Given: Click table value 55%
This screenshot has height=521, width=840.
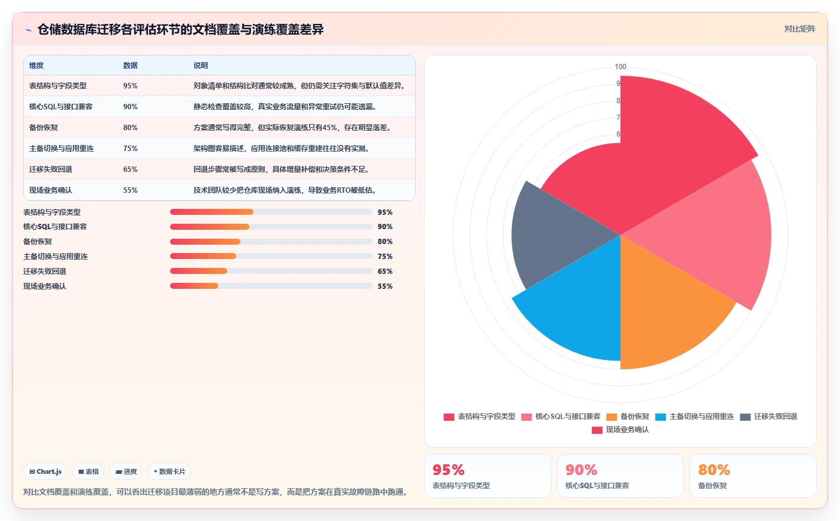Looking at the screenshot, I should pos(130,190).
